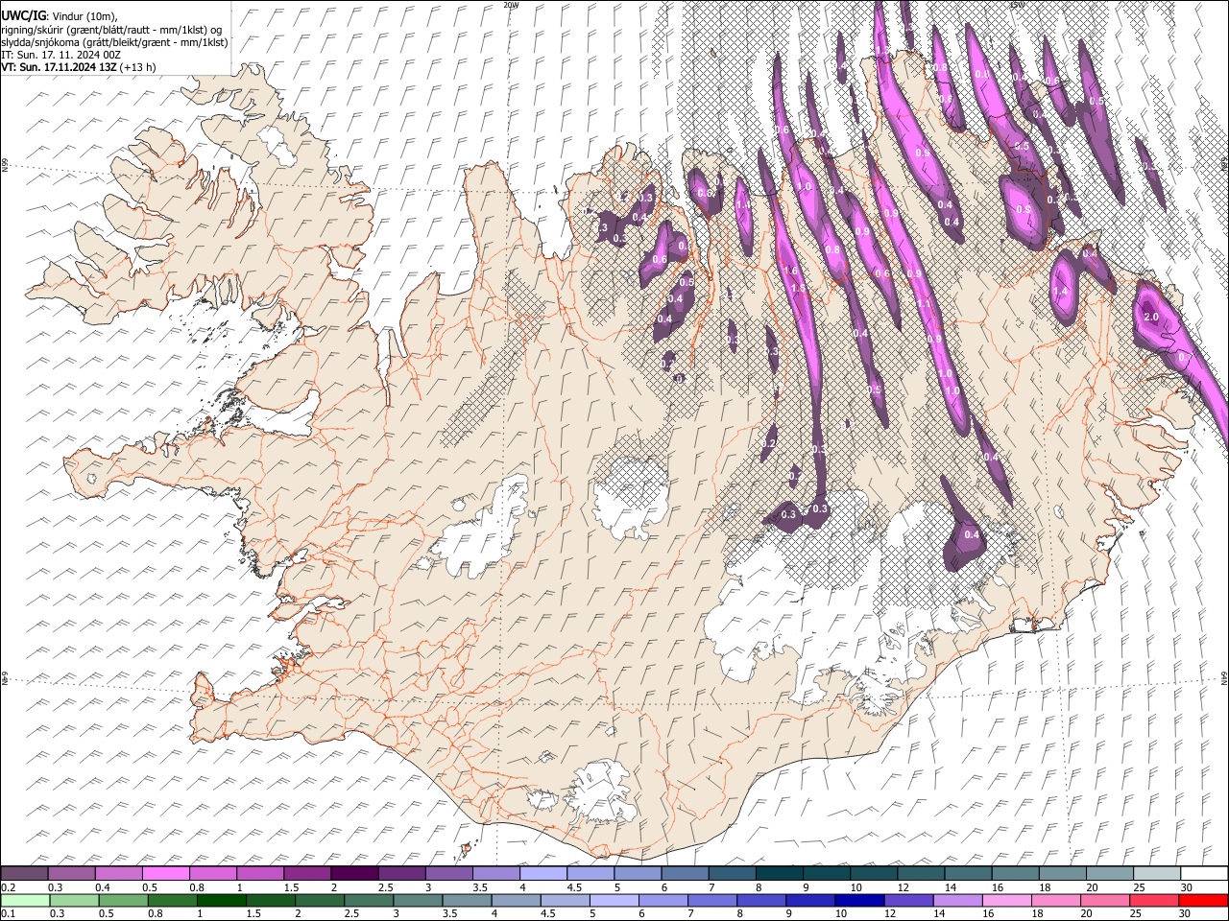Click the upper row swatch between 4.5 and 5
Screen dimensions: 1229x921
pyautogui.click(x=589, y=873)
